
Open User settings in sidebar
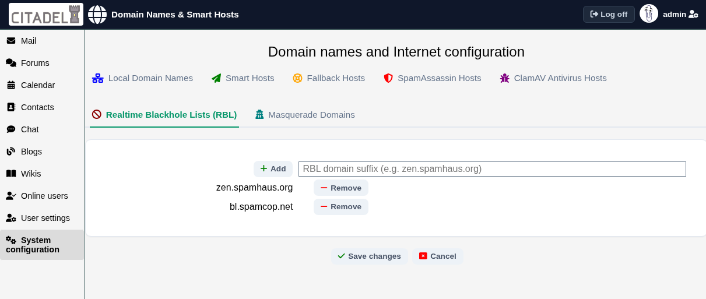[42, 218]
